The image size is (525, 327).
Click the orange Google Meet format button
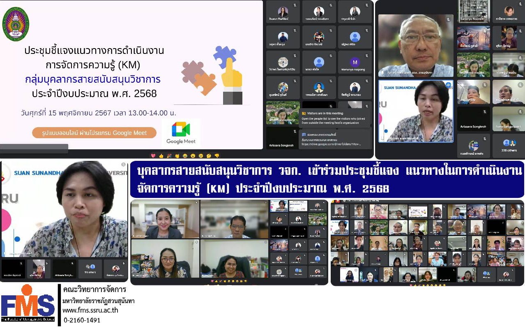coord(94,133)
